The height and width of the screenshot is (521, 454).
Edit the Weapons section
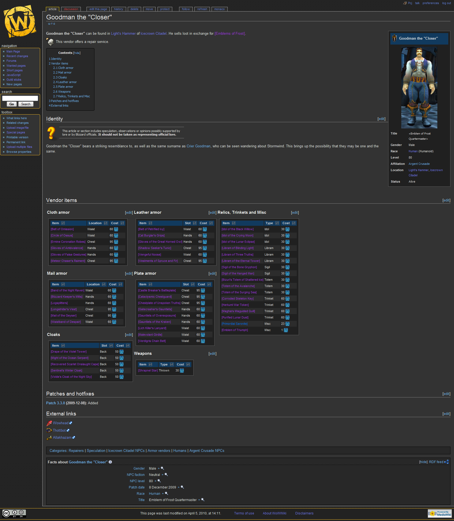click(x=212, y=354)
